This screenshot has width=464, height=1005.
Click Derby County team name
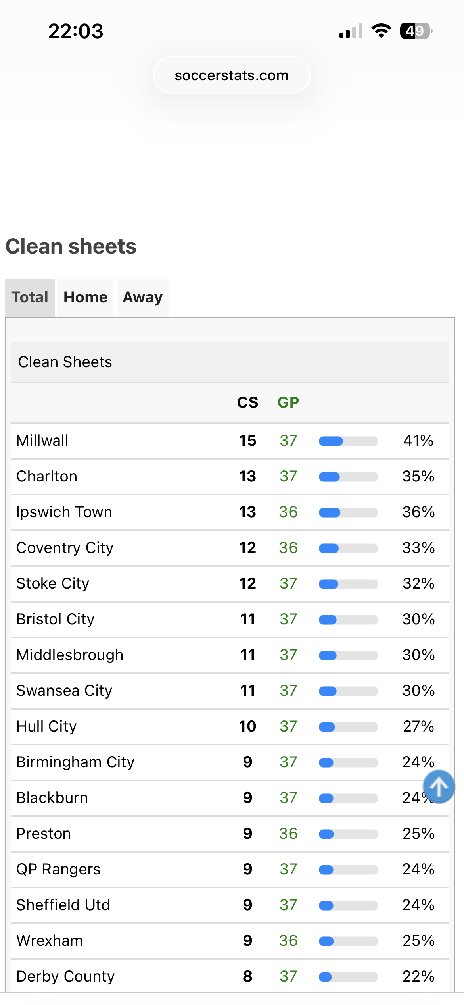coord(65,976)
